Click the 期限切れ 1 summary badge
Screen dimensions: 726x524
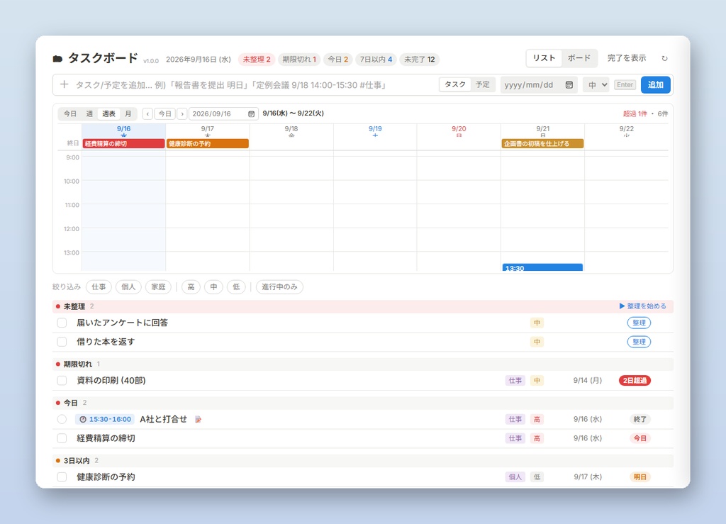pos(299,60)
